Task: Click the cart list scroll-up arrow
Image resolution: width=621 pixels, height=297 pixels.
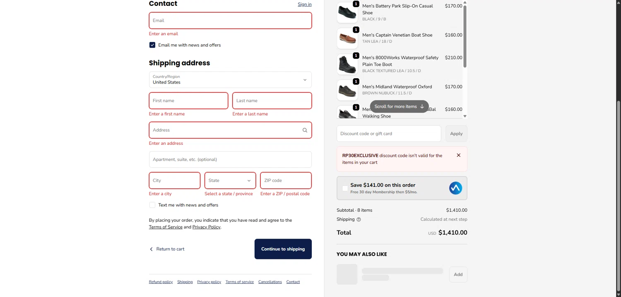Action: point(465,2)
